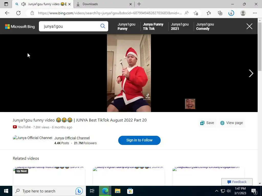262x196 pixels.
Task: Open a new tab with plus button
Action: [x=139, y=4]
